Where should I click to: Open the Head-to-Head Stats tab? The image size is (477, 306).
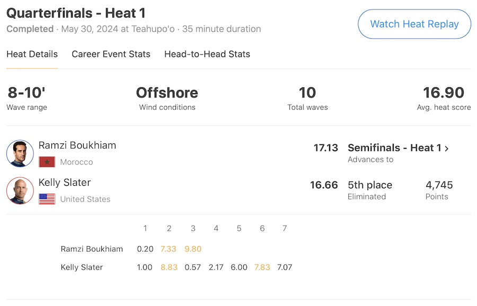(x=207, y=54)
